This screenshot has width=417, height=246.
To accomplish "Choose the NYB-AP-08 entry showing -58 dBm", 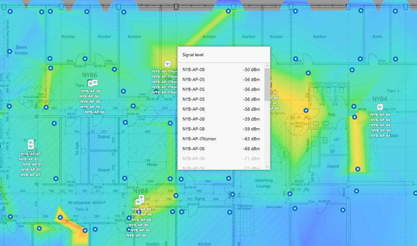I will [221, 109].
